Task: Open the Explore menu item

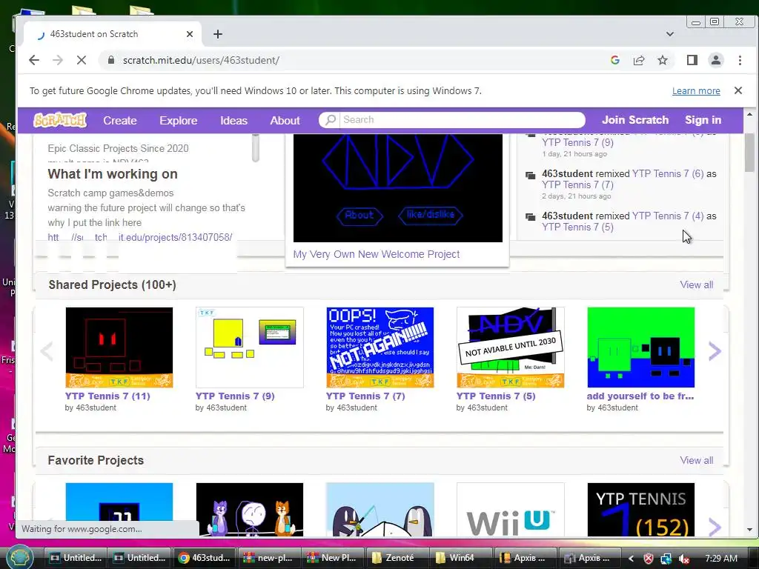Action: 179,121
